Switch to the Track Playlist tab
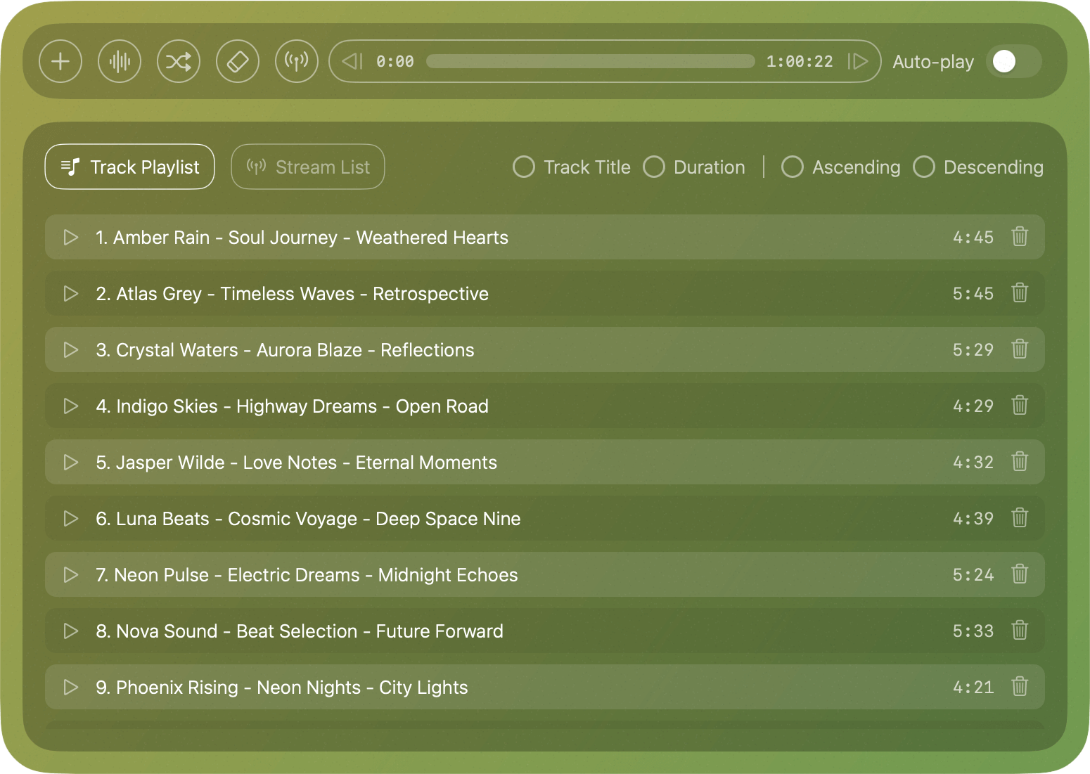 [x=129, y=167]
